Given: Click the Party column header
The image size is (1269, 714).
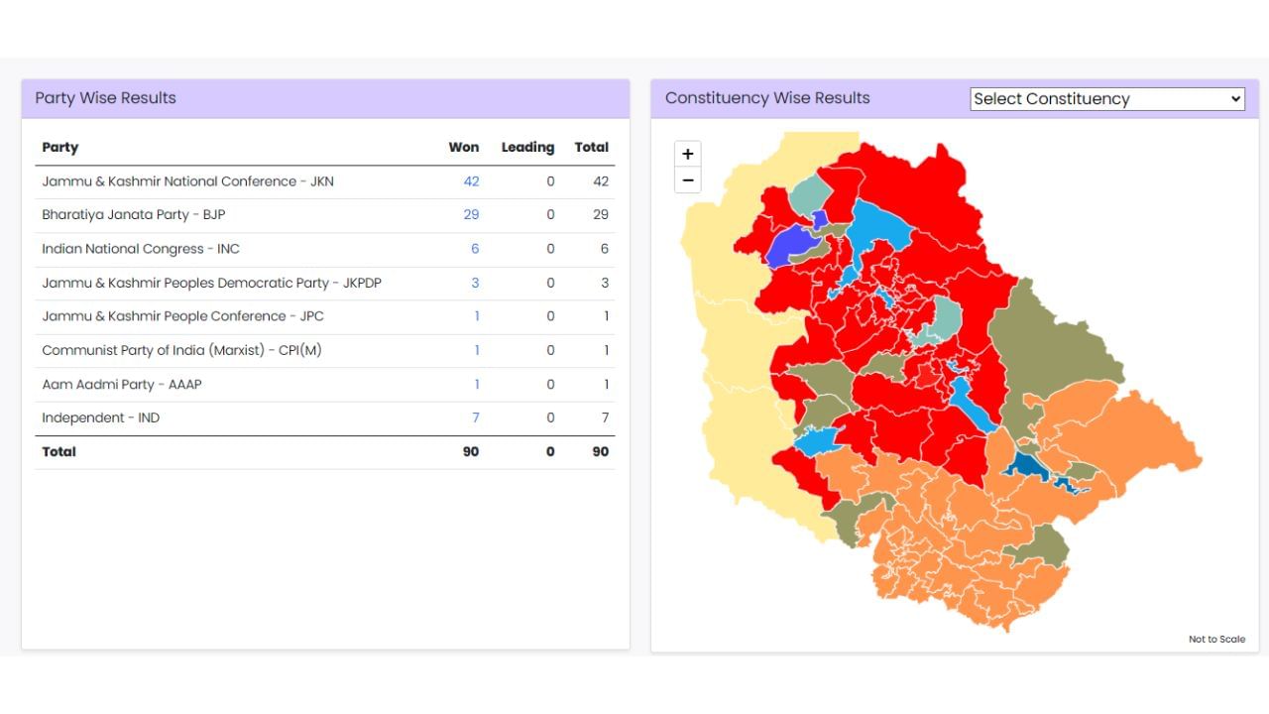Looking at the screenshot, I should tap(59, 147).
